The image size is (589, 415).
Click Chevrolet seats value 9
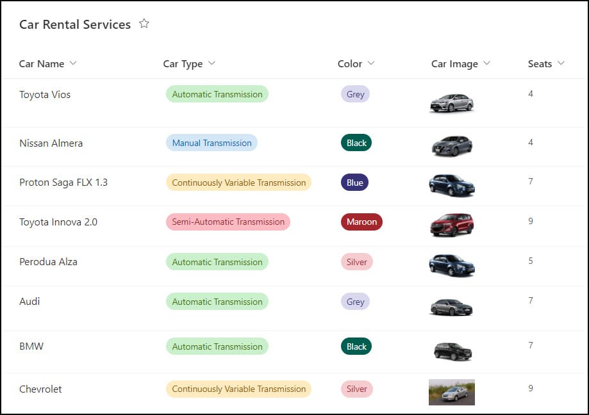(x=531, y=388)
